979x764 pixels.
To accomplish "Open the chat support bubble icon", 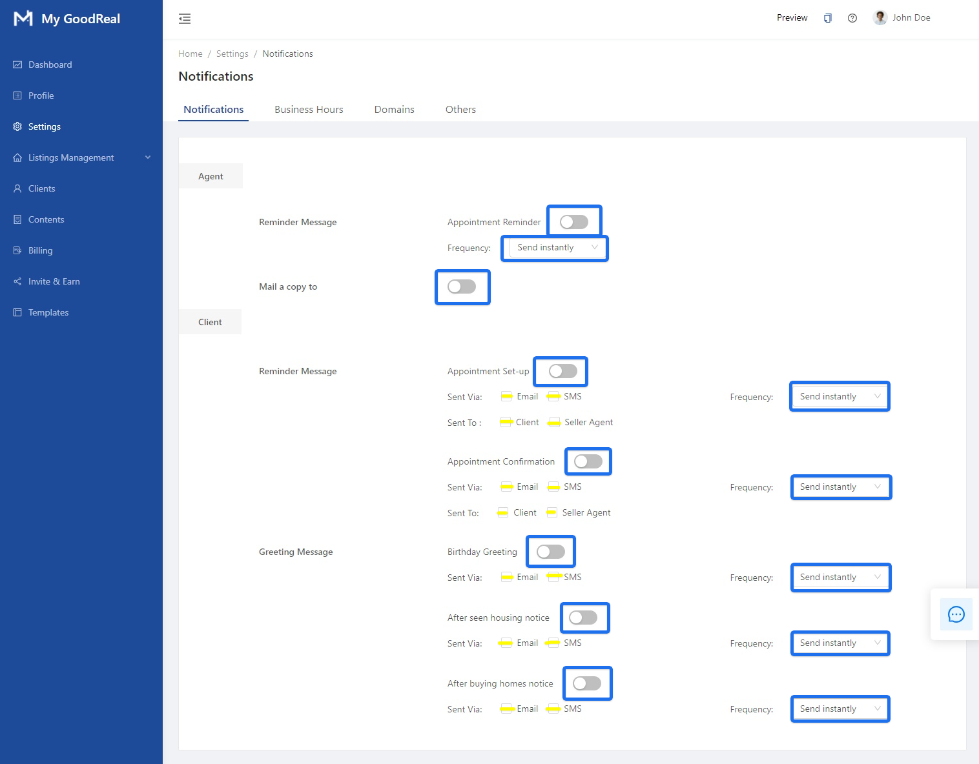I will pyautogui.click(x=956, y=614).
